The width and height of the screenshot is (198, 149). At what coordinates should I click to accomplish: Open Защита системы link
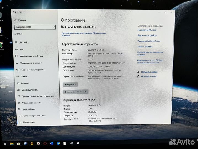pyautogui.click(x=145, y=47)
